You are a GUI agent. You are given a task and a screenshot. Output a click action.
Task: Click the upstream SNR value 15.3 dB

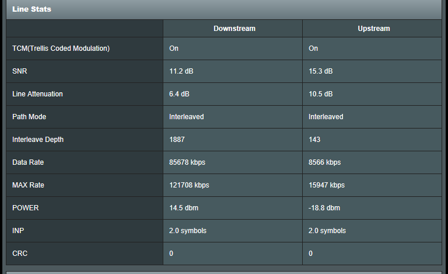click(x=321, y=71)
